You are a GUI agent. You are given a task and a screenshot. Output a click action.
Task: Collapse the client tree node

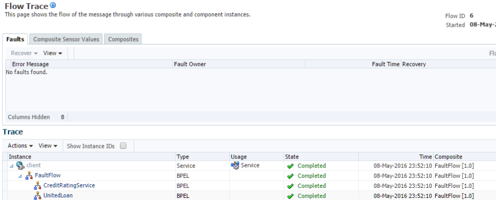[x=12, y=166]
